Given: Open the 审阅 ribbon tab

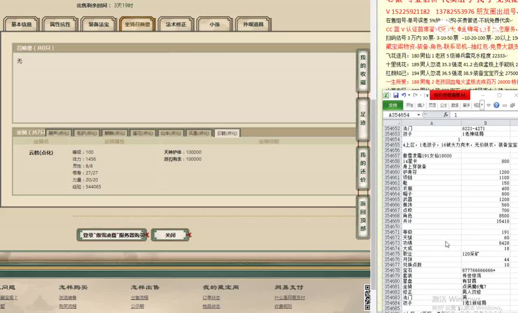Looking at the screenshot, I should coord(466,106).
